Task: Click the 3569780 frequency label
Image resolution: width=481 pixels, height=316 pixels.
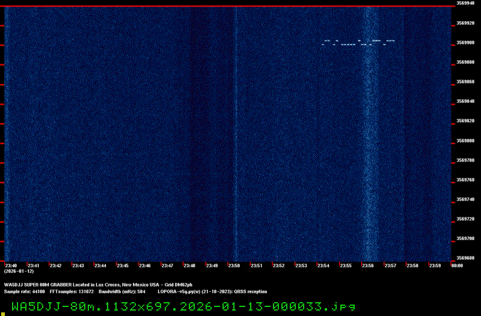Action: coord(465,160)
